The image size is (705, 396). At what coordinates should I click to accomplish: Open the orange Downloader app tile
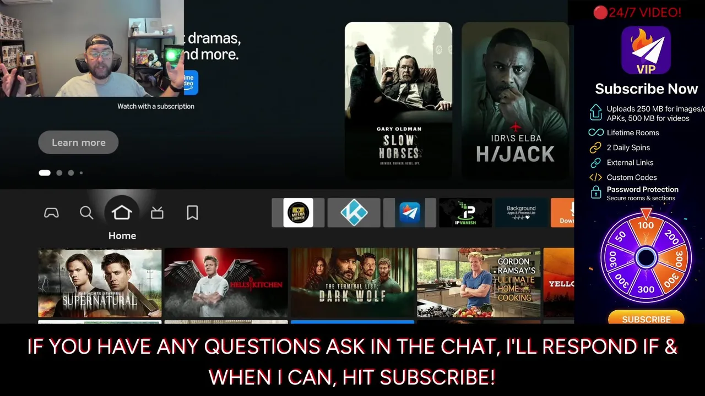(562, 213)
